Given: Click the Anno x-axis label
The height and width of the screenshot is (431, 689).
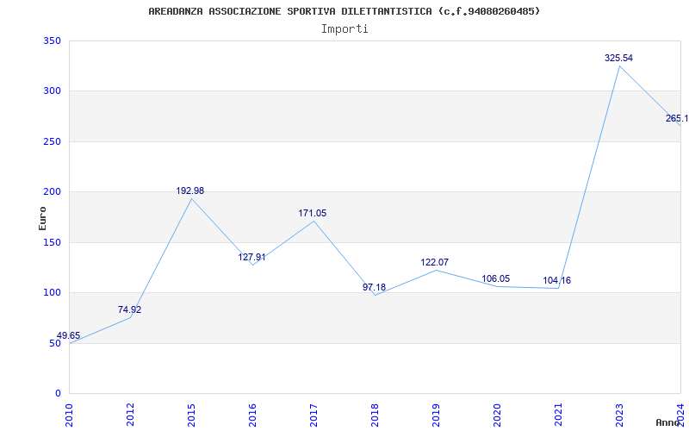Looking at the screenshot, I should (x=668, y=422).
